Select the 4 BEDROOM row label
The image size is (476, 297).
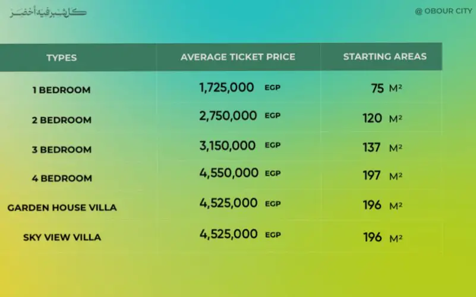click(x=62, y=178)
